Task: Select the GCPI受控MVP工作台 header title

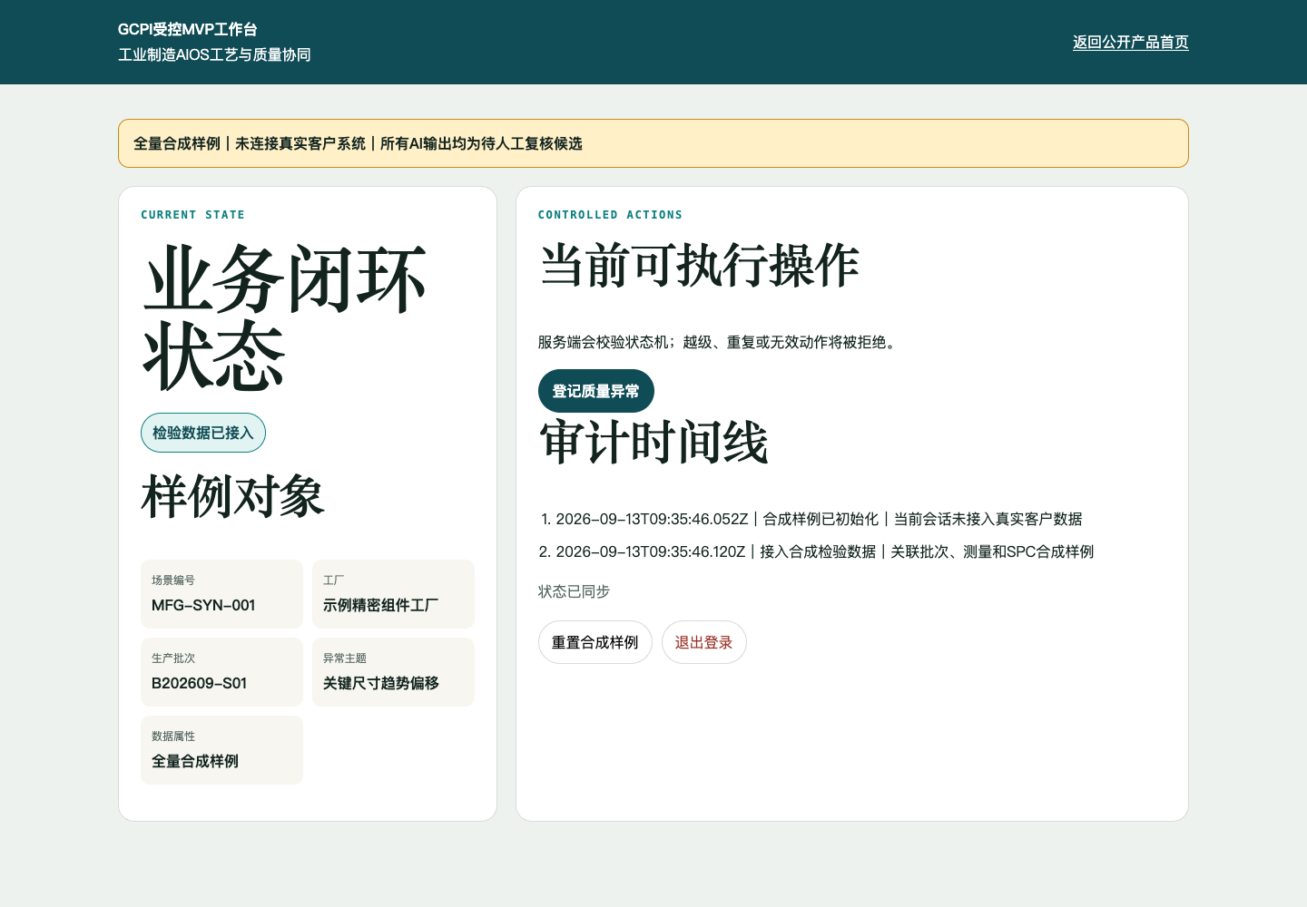Action: point(188,29)
